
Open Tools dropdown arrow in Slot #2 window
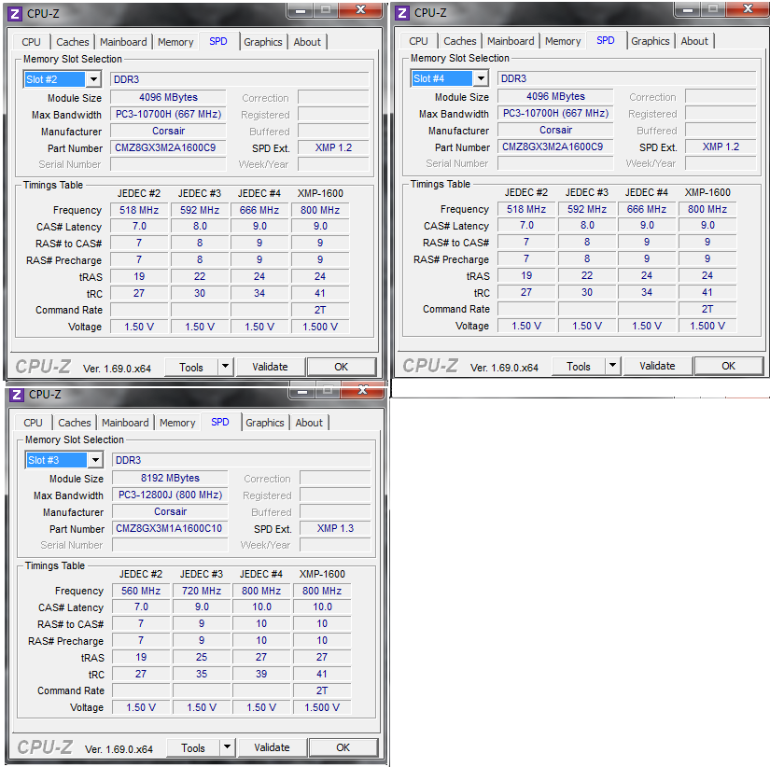point(226,367)
